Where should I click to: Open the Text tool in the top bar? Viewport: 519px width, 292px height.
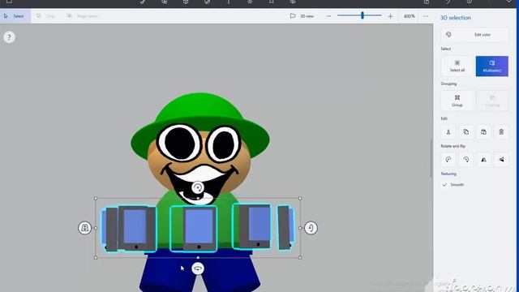pos(229,2)
